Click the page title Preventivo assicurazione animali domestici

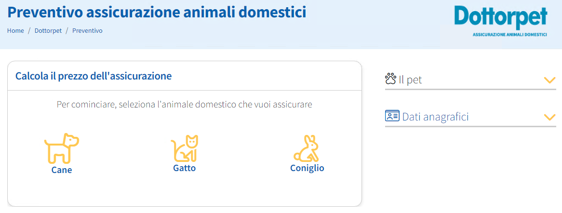(x=157, y=12)
